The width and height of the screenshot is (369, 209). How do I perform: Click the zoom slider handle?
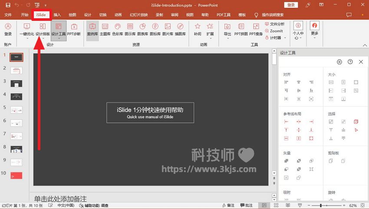click(320, 206)
